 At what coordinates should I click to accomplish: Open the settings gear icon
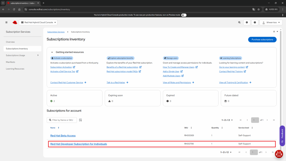[247, 22]
